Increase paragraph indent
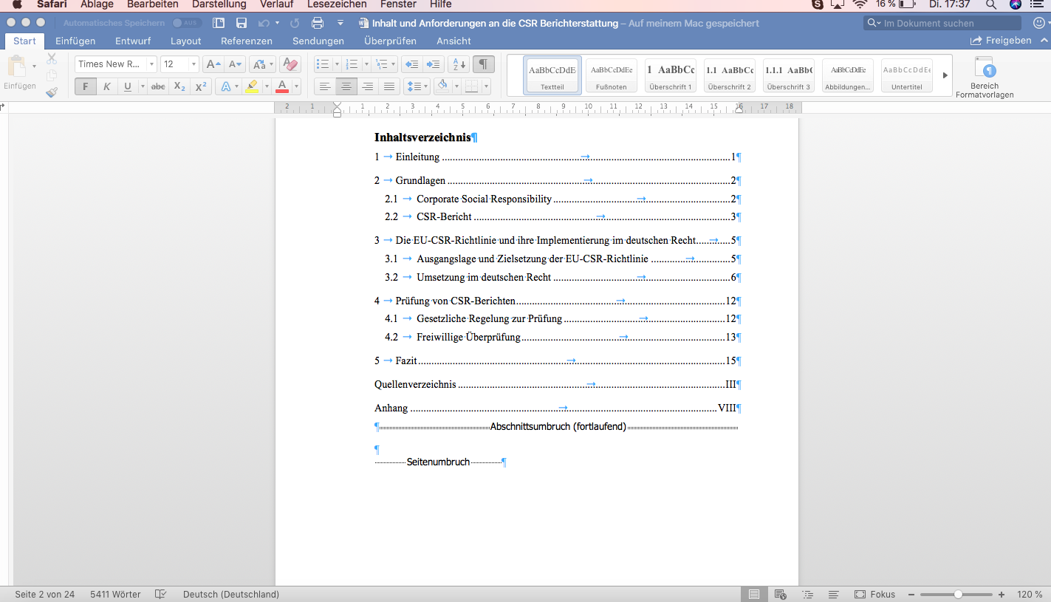The height and width of the screenshot is (602, 1051). click(434, 64)
